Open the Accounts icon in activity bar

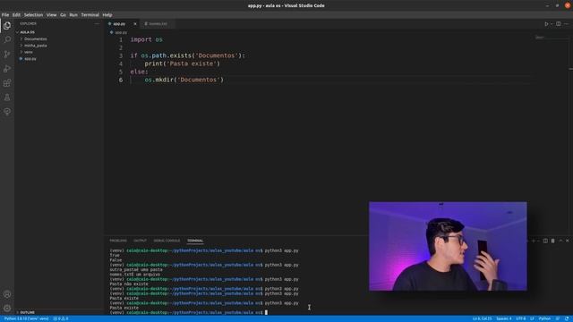tap(7, 294)
